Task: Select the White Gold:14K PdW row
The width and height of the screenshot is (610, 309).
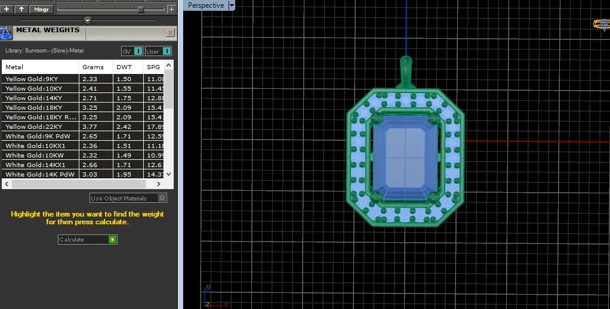Action: tap(82, 174)
